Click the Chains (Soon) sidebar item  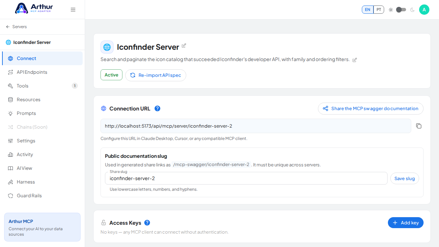(42, 127)
